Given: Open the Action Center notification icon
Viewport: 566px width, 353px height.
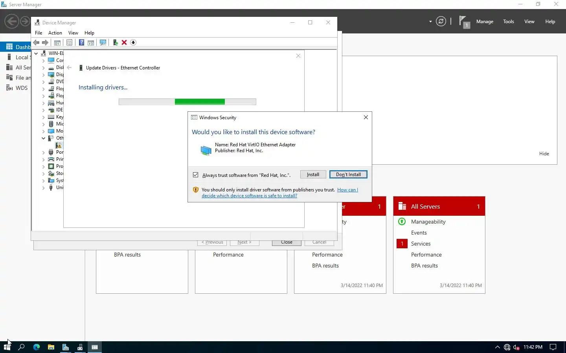Looking at the screenshot, I should tap(553, 347).
